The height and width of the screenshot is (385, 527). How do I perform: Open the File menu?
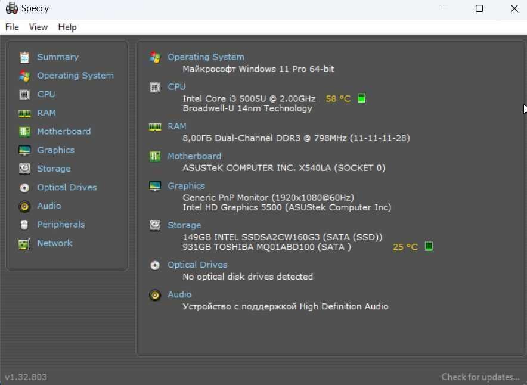(x=12, y=27)
